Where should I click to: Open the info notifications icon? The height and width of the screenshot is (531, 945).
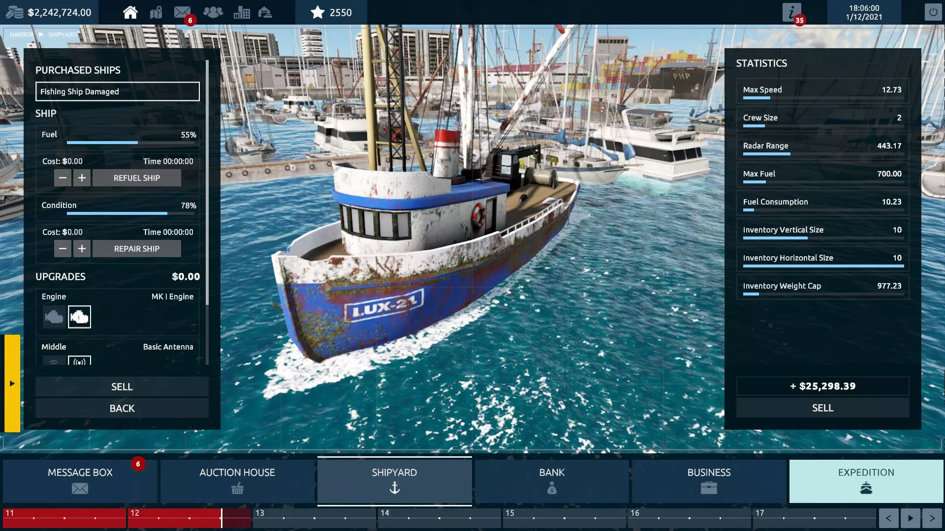coord(791,12)
